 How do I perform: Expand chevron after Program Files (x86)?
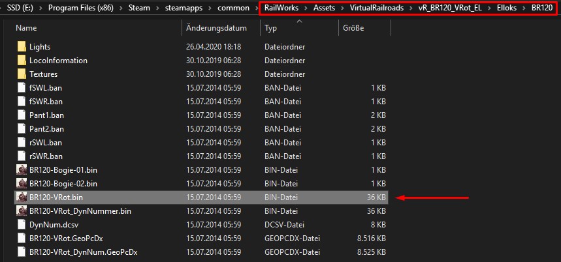click(x=121, y=8)
